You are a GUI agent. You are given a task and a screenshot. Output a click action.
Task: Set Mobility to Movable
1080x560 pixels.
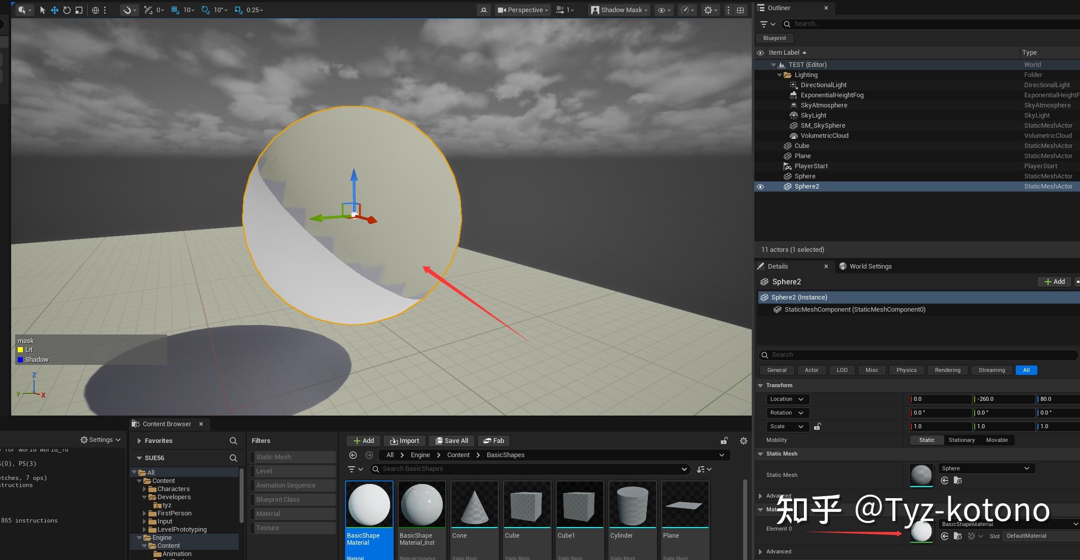click(x=997, y=440)
